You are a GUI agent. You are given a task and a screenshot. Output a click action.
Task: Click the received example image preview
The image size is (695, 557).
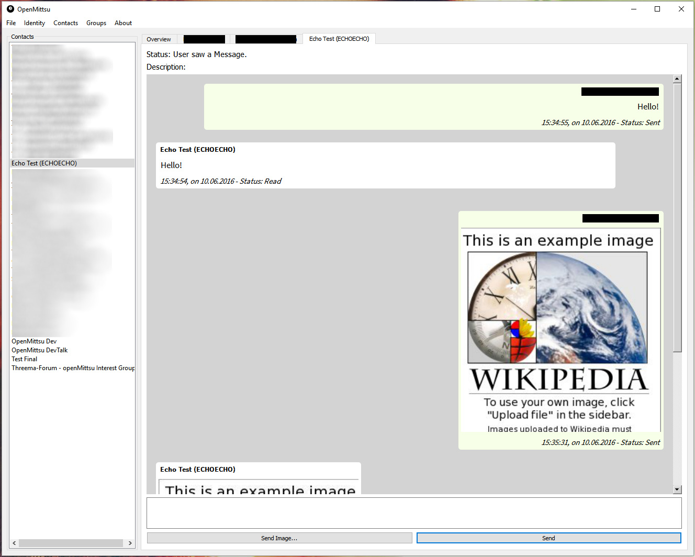[x=259, y=486]
